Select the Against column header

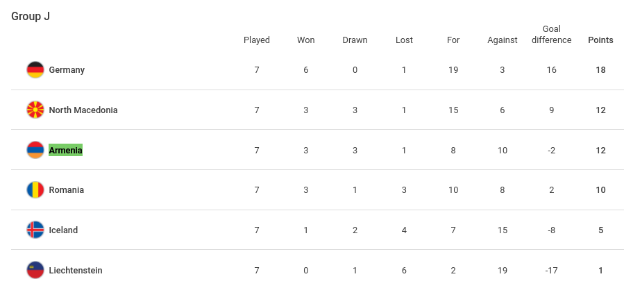(x=503, y=40)
